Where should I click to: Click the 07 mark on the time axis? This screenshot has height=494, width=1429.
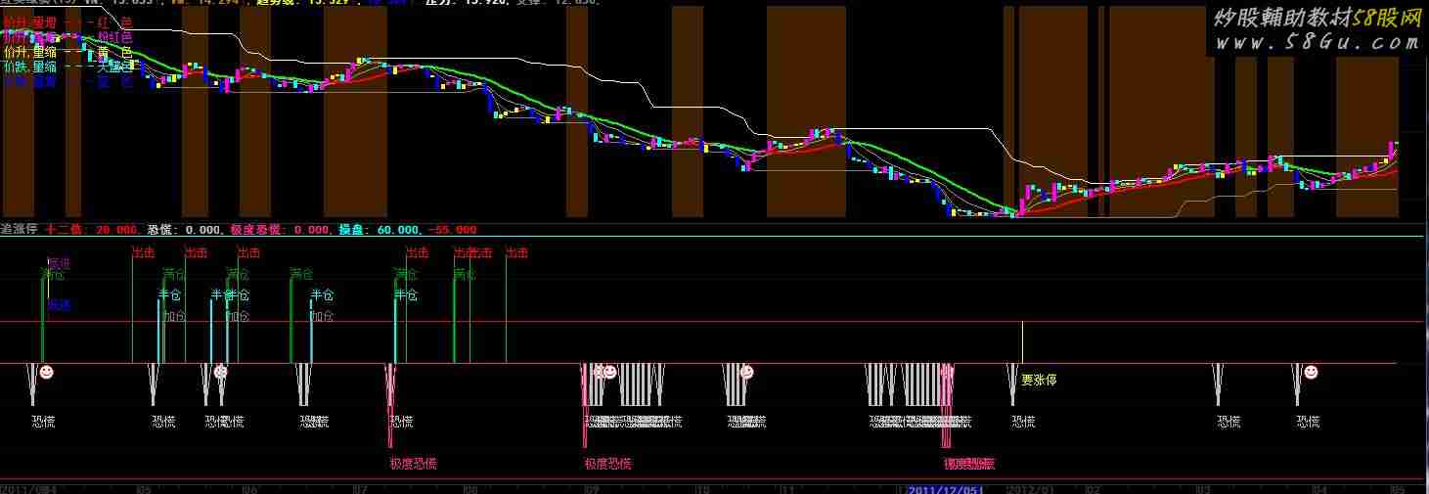pos(360,487)
